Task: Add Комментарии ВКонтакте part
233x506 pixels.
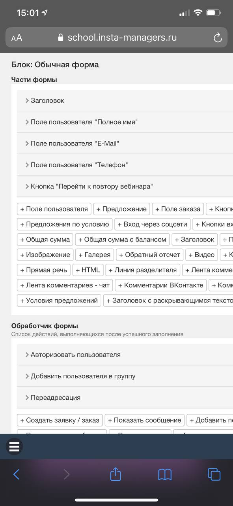Action: point(161,285)
